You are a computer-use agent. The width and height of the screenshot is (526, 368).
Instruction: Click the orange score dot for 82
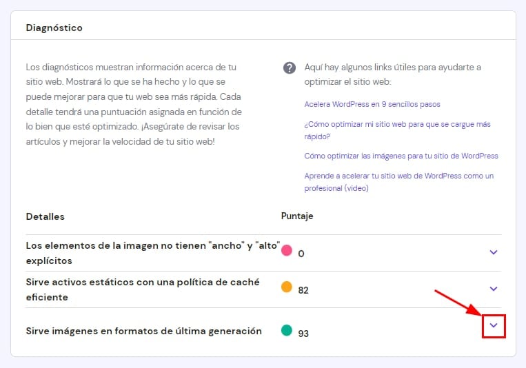coord(287,287)
